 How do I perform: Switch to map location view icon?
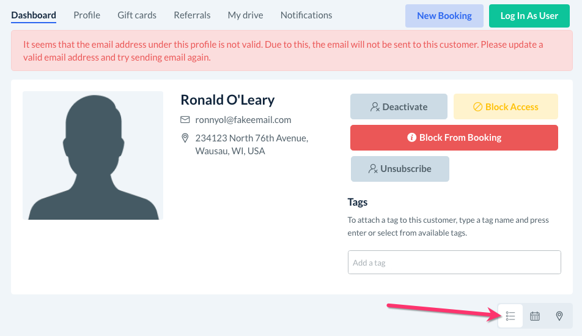559,316
